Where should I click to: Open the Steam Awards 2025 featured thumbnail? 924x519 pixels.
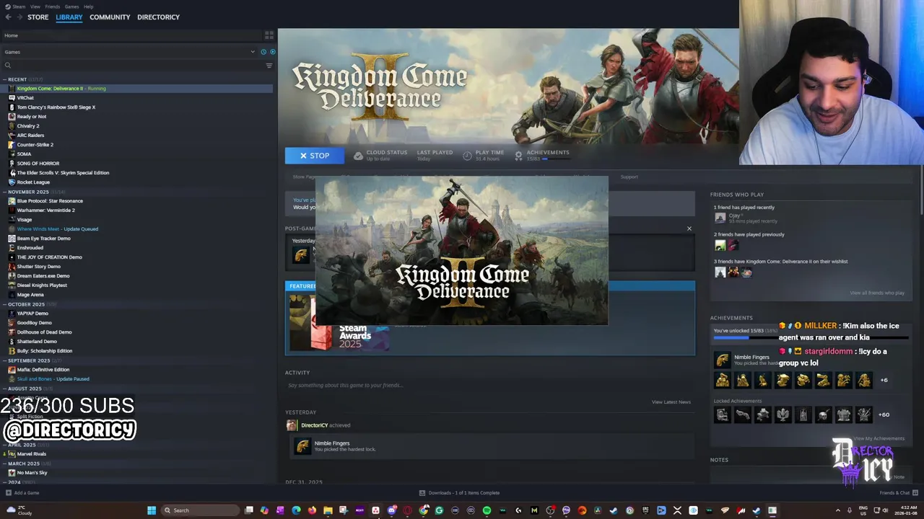coord(339,323)
